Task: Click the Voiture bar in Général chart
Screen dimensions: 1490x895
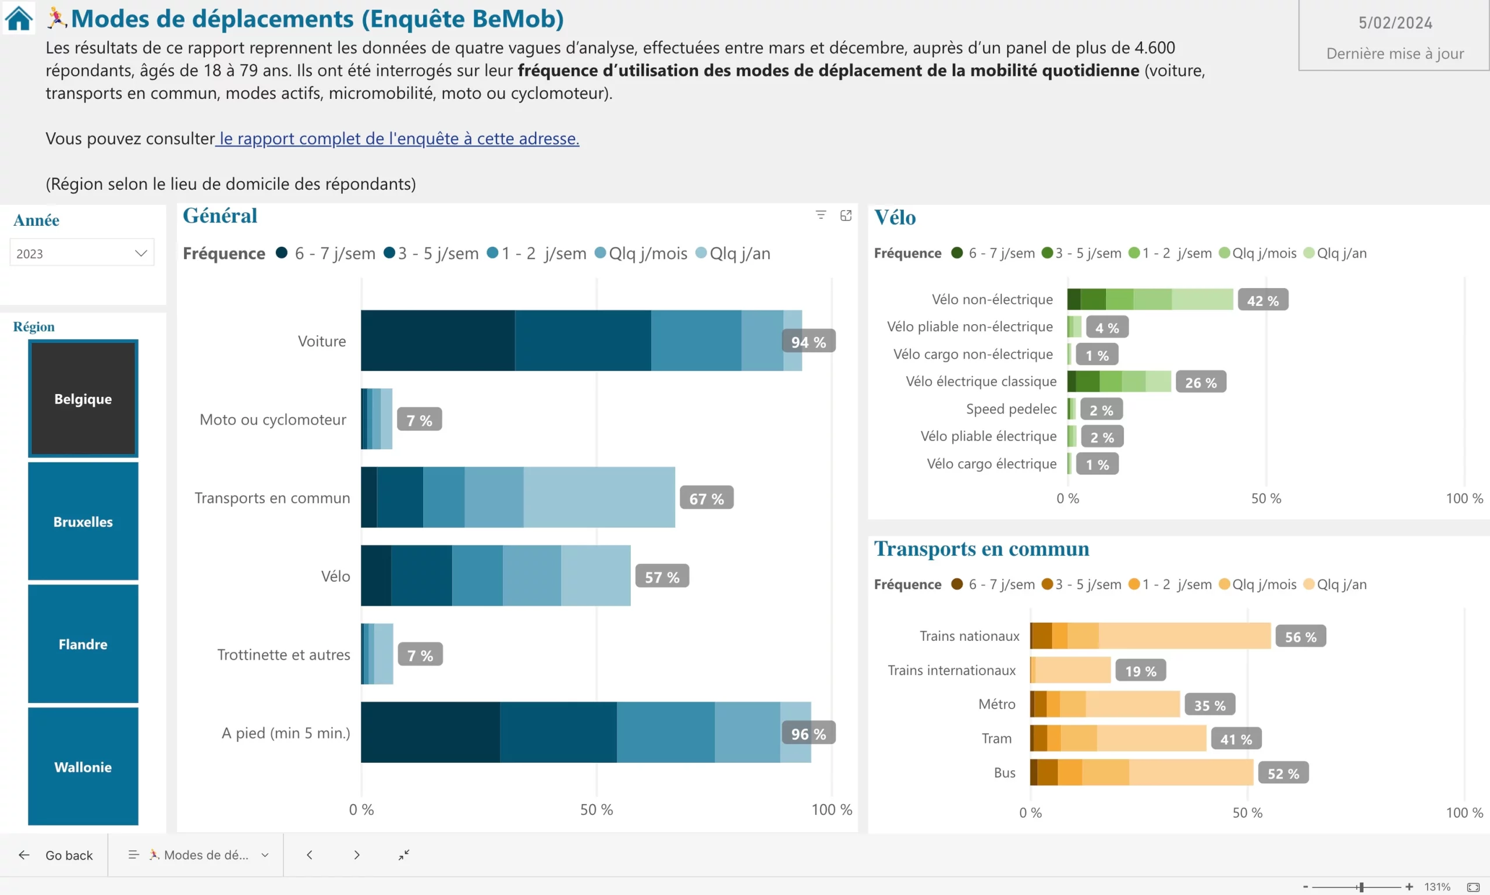Action: tap(581, 340)
